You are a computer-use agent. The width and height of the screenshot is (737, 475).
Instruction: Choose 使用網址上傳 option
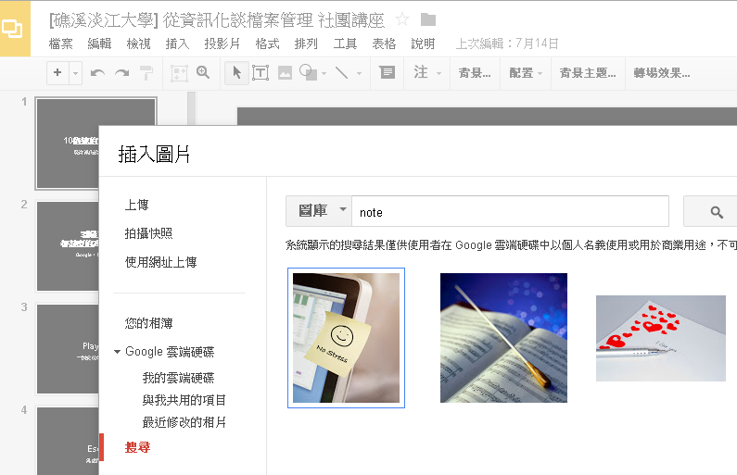(160, 262)
